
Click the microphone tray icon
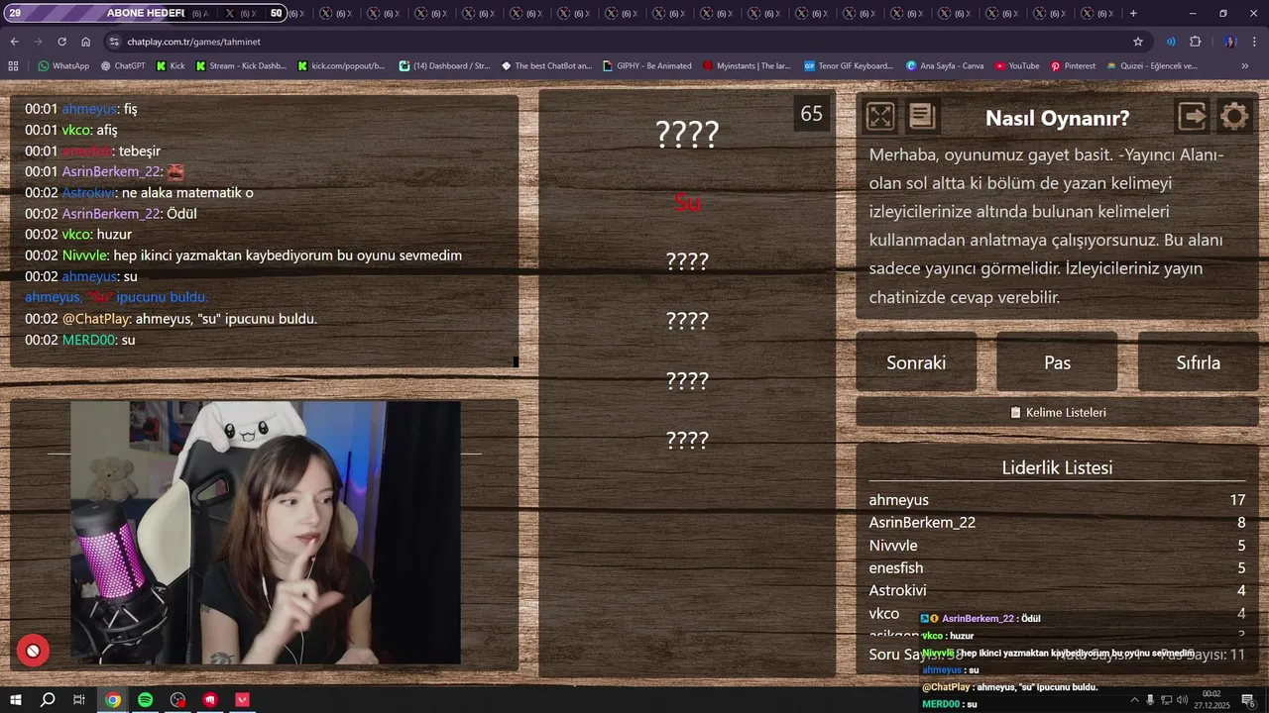tap(1150, 700)
